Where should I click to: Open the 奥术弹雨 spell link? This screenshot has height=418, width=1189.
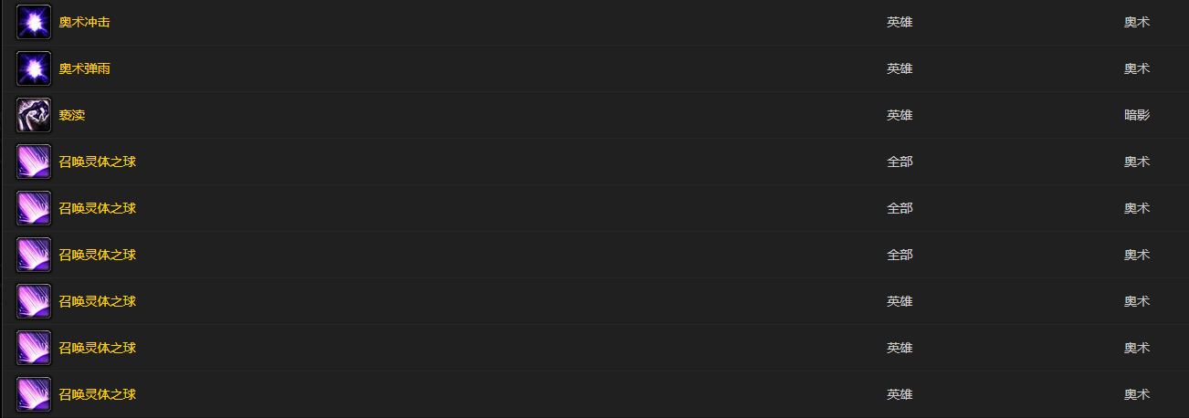click(85, 68)
